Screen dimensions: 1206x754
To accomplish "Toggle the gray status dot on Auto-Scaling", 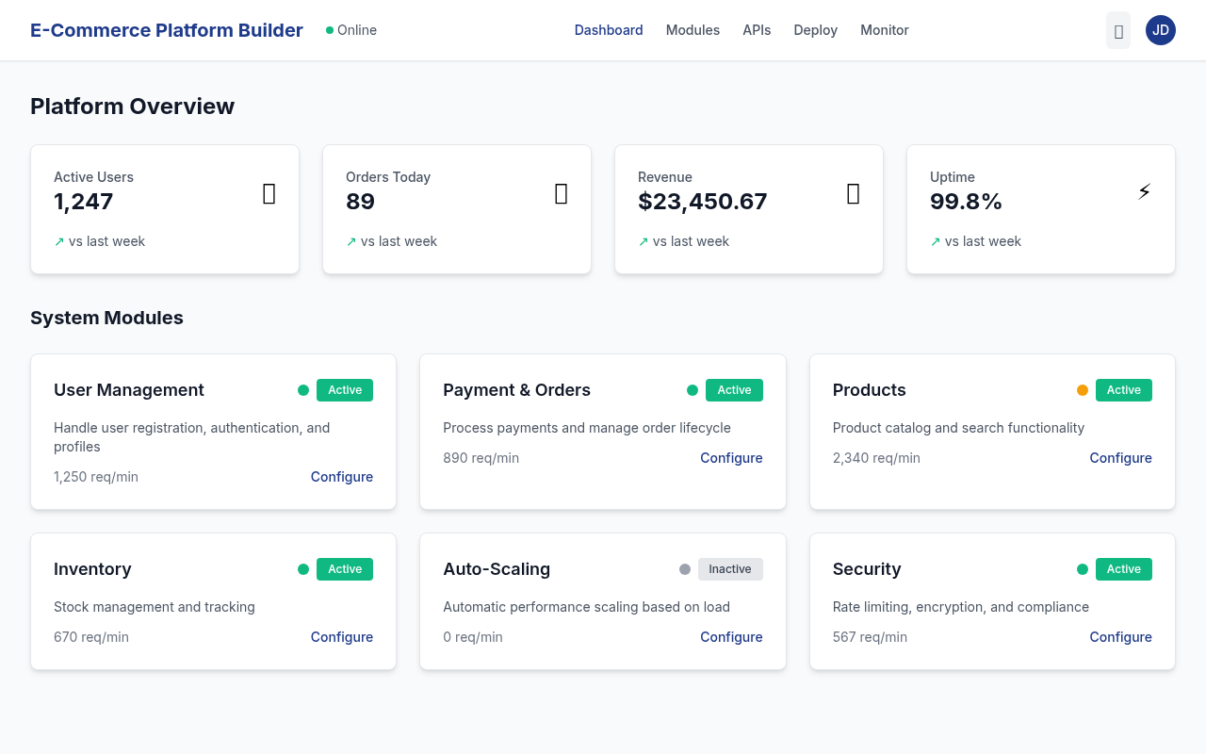I will click(x=684, y=568).
